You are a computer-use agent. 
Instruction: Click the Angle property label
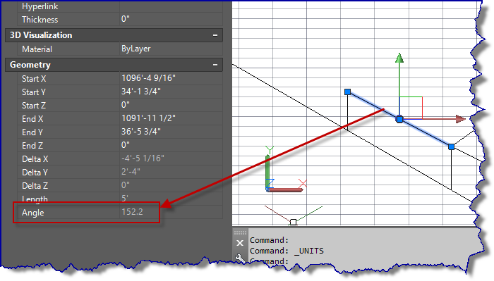pos(32,213)
